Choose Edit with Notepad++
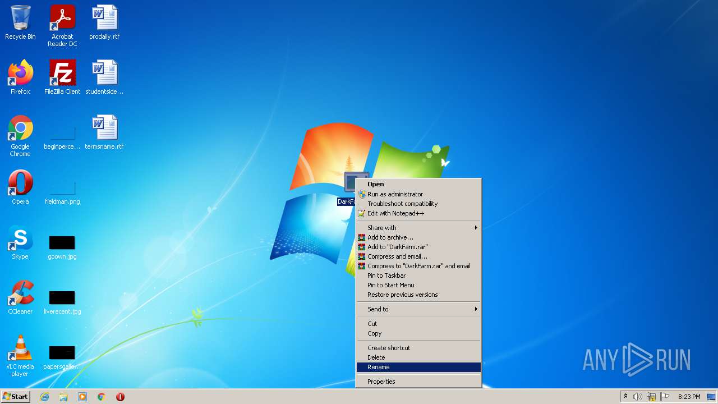The height and width of the screenshot is (404, 718). pos(419,213)
